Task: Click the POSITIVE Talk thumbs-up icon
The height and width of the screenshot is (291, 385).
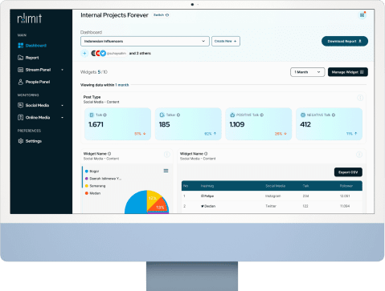Action: tap(232, 115)
